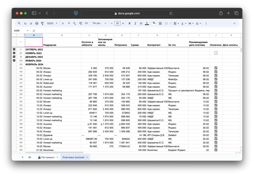Select row 150 header
The image size is (254, 176).
[x=21, y=94]
